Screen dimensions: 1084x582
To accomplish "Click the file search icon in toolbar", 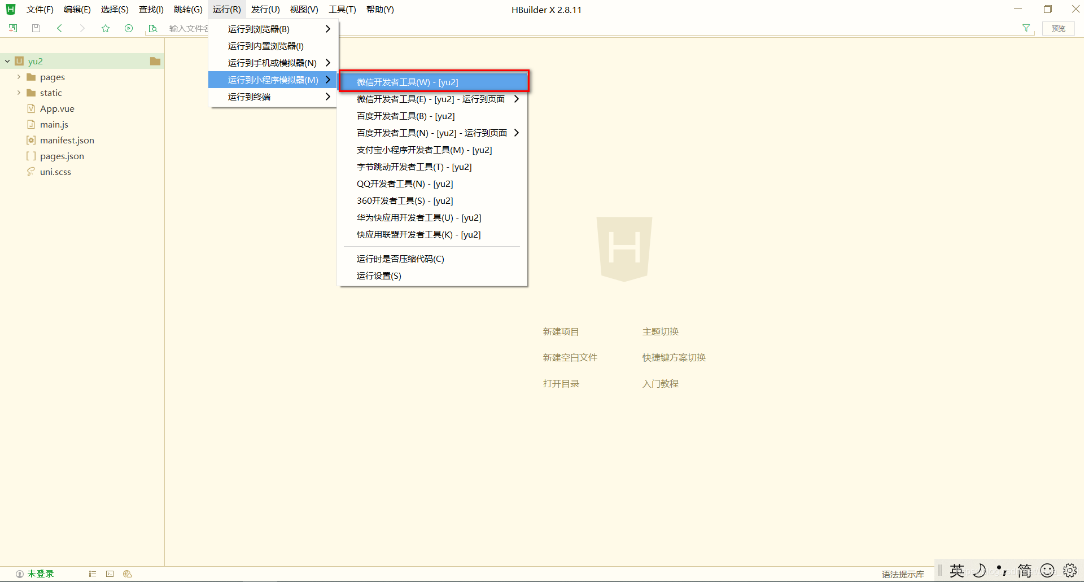I will [152, 28].
